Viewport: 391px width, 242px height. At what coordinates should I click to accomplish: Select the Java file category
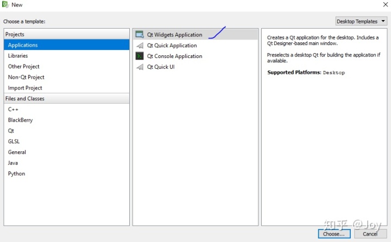tap(67, 163)
